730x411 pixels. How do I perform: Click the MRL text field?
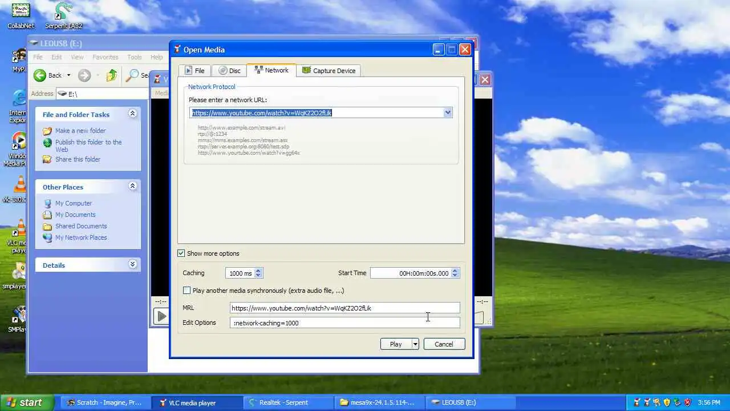tap(344, 308)
